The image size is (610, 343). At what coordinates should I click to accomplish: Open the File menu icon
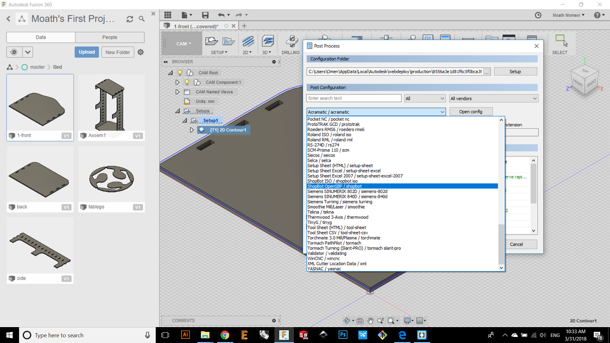186,15
